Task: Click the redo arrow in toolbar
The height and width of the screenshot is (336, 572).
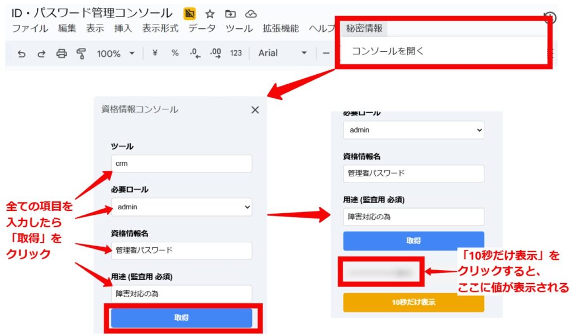Action: point(41,54)
